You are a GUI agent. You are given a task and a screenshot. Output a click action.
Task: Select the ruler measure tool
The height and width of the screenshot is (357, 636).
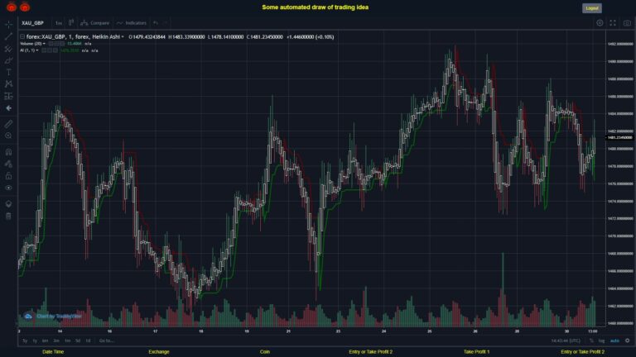click(8, 124)
